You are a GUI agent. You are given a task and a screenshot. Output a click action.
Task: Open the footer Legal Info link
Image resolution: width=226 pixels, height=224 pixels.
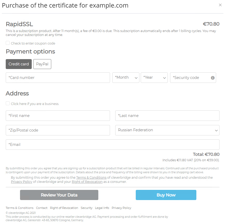[x=102, y=208]
